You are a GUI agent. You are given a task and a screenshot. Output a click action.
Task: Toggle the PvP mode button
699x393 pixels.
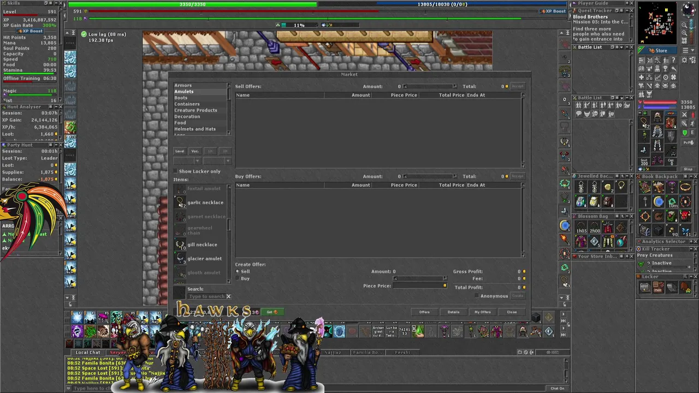689,142
